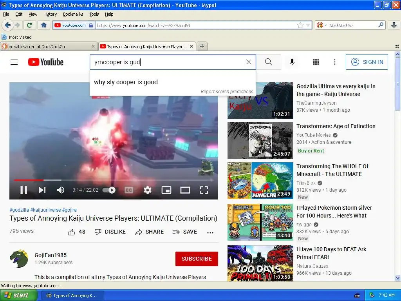Open player settings gear

[x=148, y=190]
